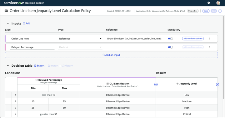The image size is (225, 118).
Task: Click the Close button
Action: tap(206, 11)
